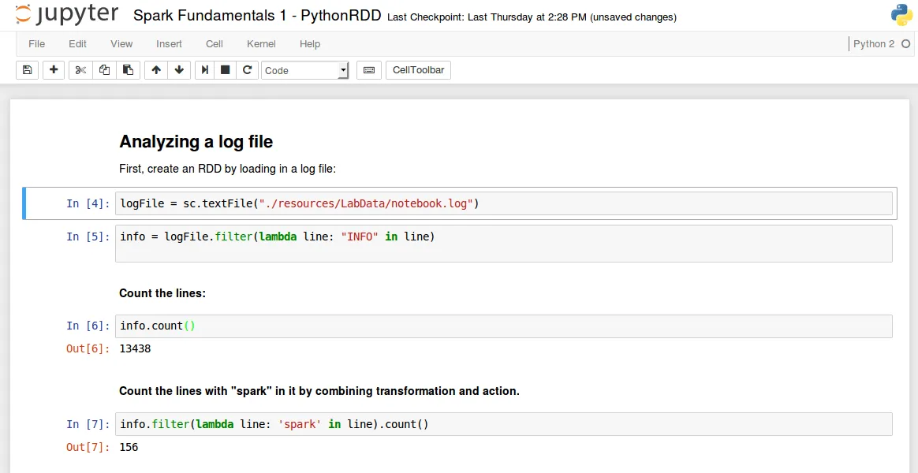
Task: Open the command palette keyboard icon
Action: point(368,70)
